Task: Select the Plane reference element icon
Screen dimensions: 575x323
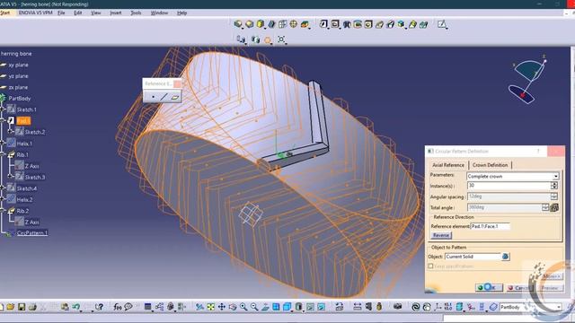Action: pyautogui.click(x=175, y=97)
